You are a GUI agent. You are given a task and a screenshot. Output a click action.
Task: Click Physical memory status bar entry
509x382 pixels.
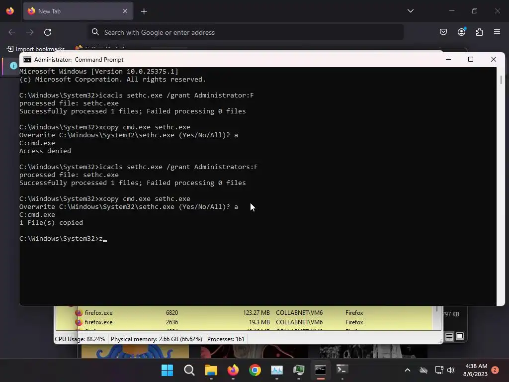click(x=157, y=339)
